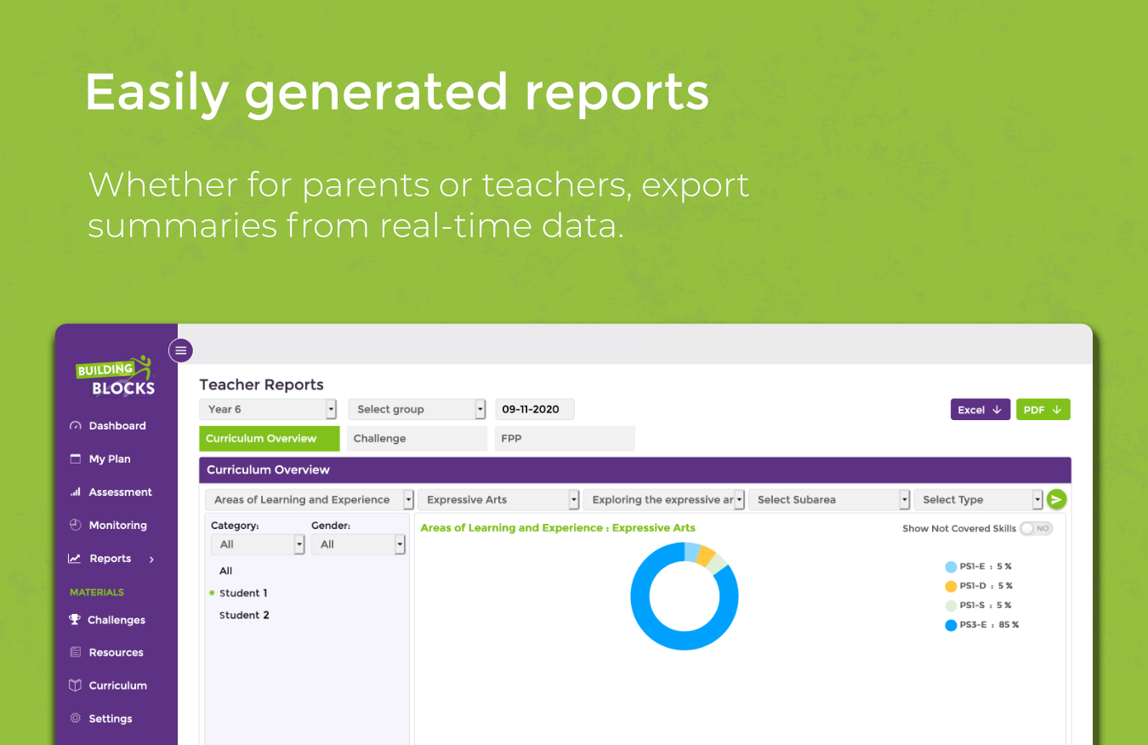
Task: Click the Settings gear icon
Action: tap(75, 719)
